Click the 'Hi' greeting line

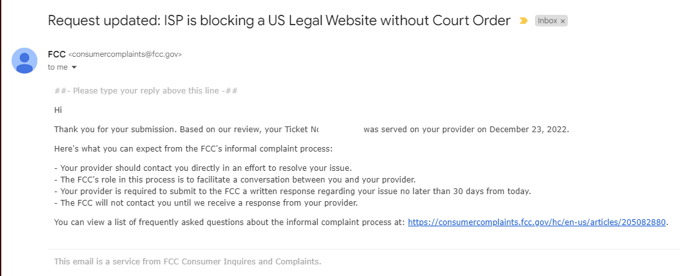[58, 110]
